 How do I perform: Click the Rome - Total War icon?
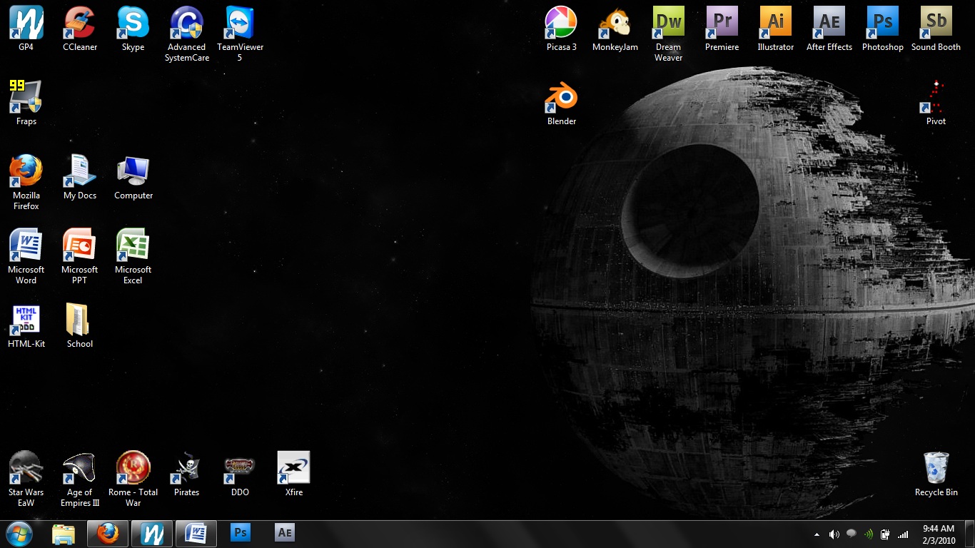click(x=133, y=479)
